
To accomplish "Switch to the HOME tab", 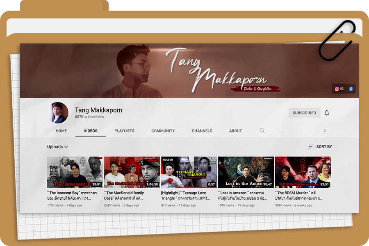I will tap(61, 131).
